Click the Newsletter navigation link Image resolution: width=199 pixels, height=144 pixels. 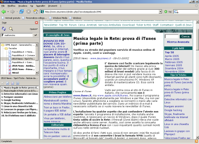coord(51,25)
